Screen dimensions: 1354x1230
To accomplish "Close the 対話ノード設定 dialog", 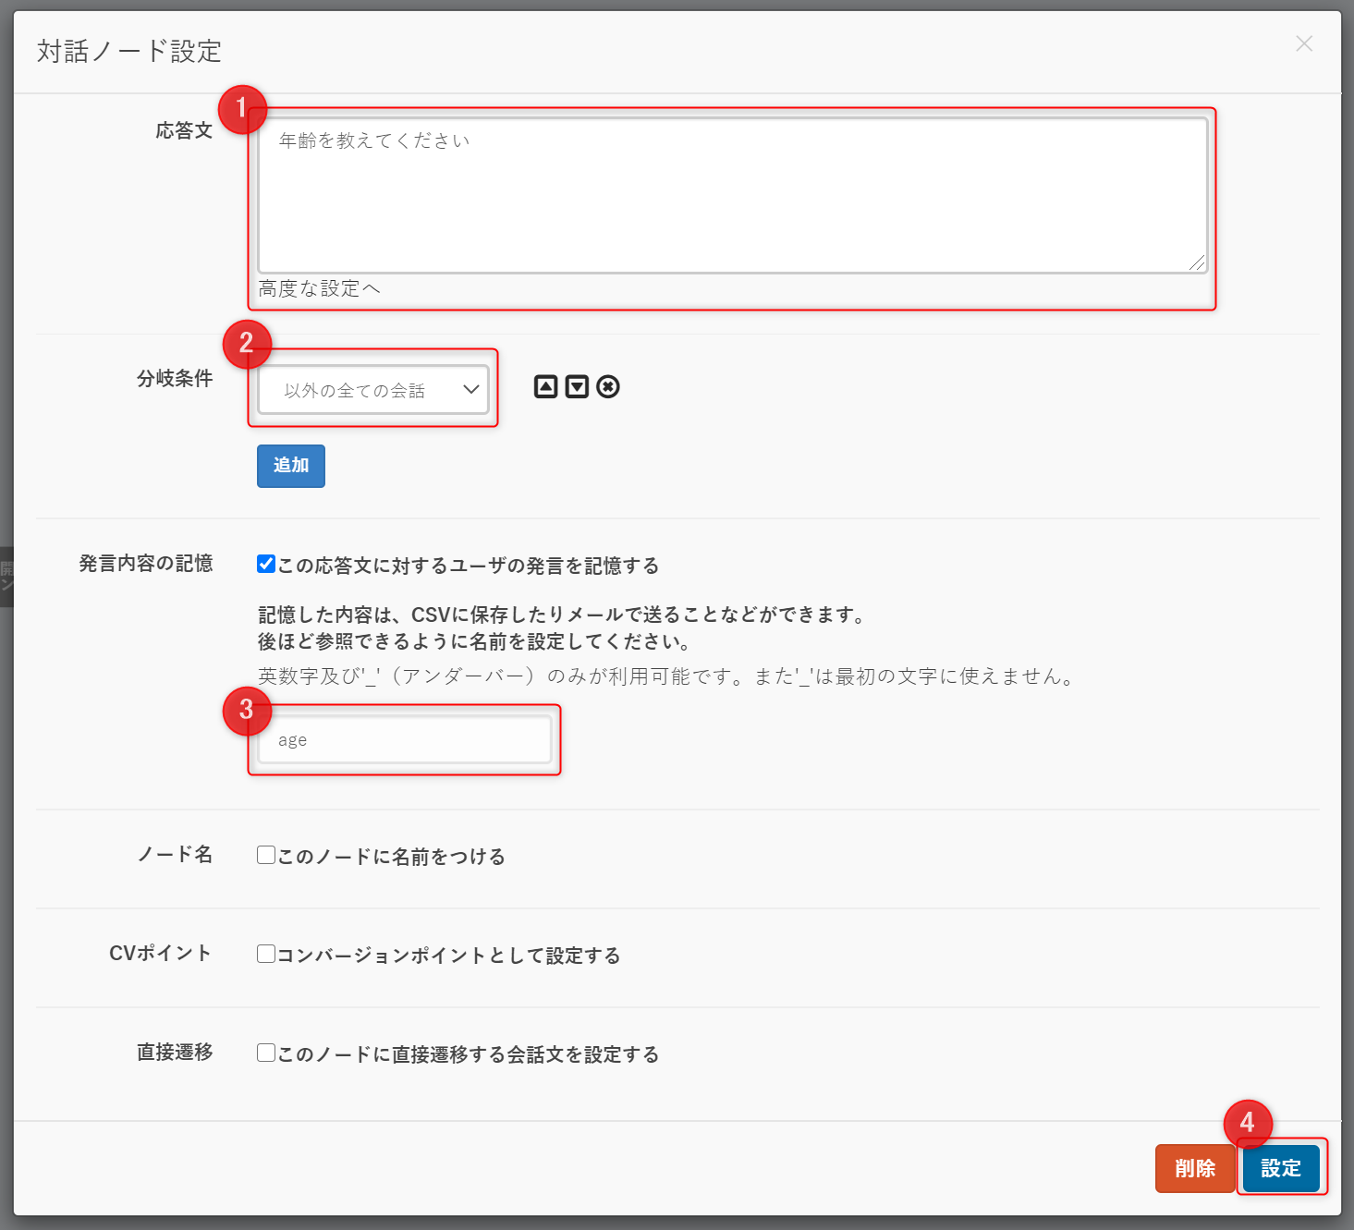I will pyautogui.click(x=1303, y=43).
